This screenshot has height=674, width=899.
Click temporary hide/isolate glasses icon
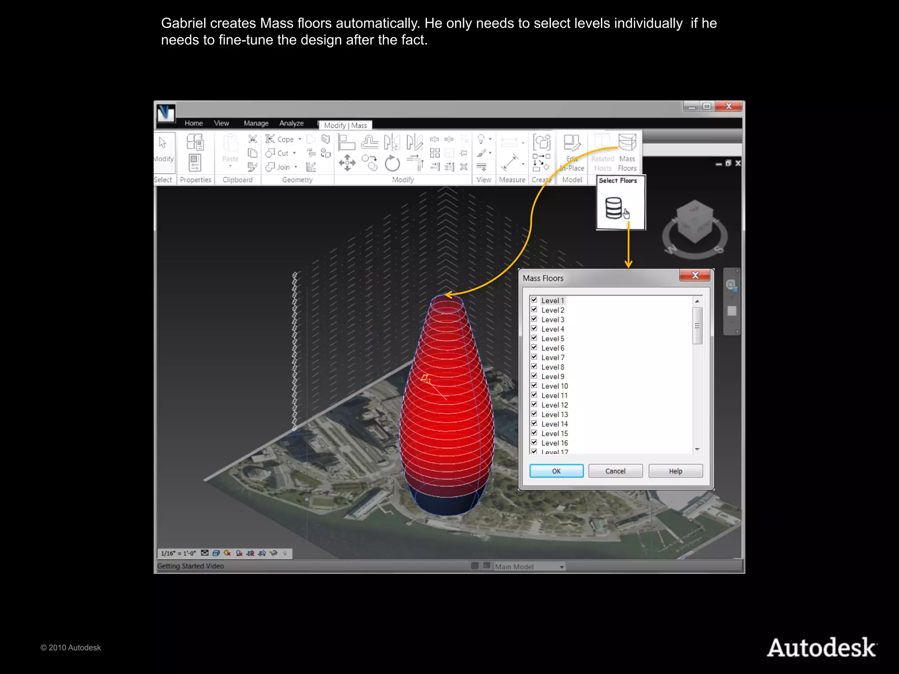(273, 553)
